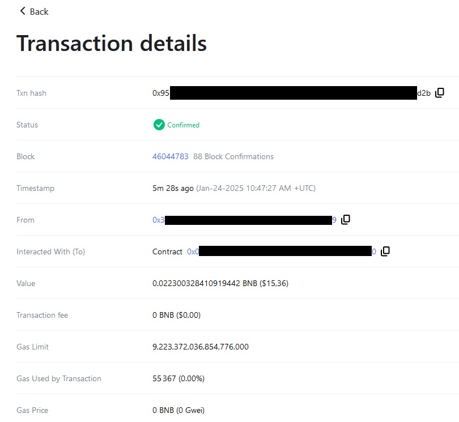This screenshot has width=459, height=422.
Task: Copy the transaction hash to clipboard
Action: [440, 93]
